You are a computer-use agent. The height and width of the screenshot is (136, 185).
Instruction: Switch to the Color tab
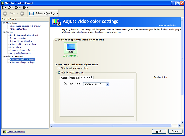point(64,78)
